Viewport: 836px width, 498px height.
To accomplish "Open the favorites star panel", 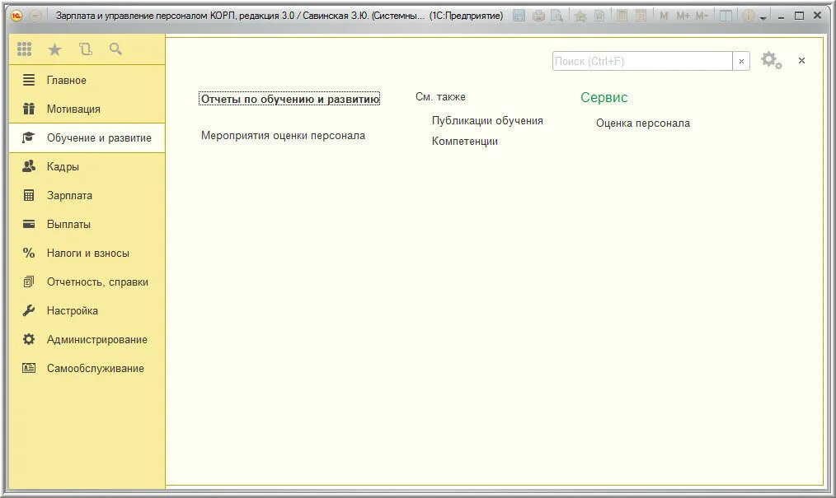I will point(54,49).
